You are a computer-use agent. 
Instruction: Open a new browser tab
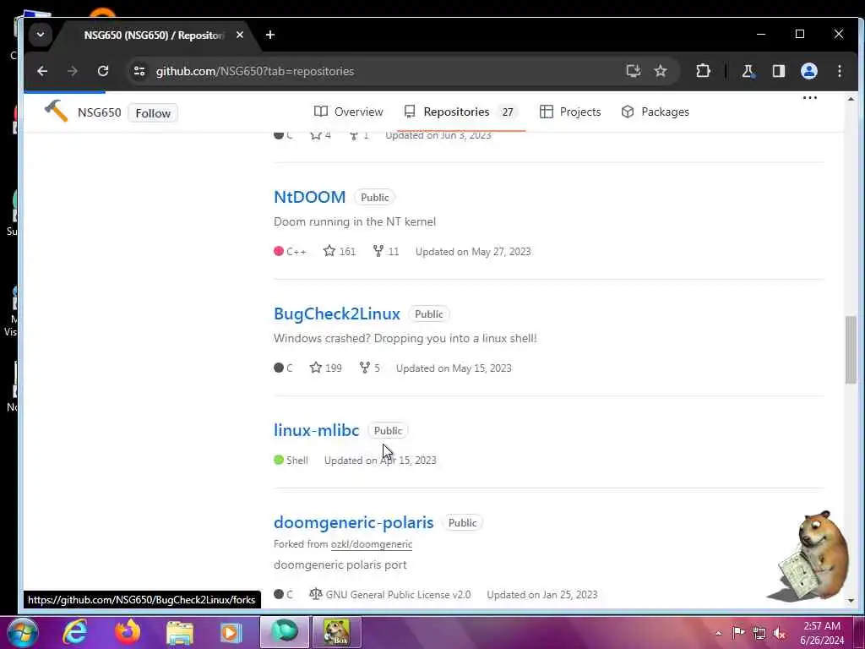[x=269, y=35]
